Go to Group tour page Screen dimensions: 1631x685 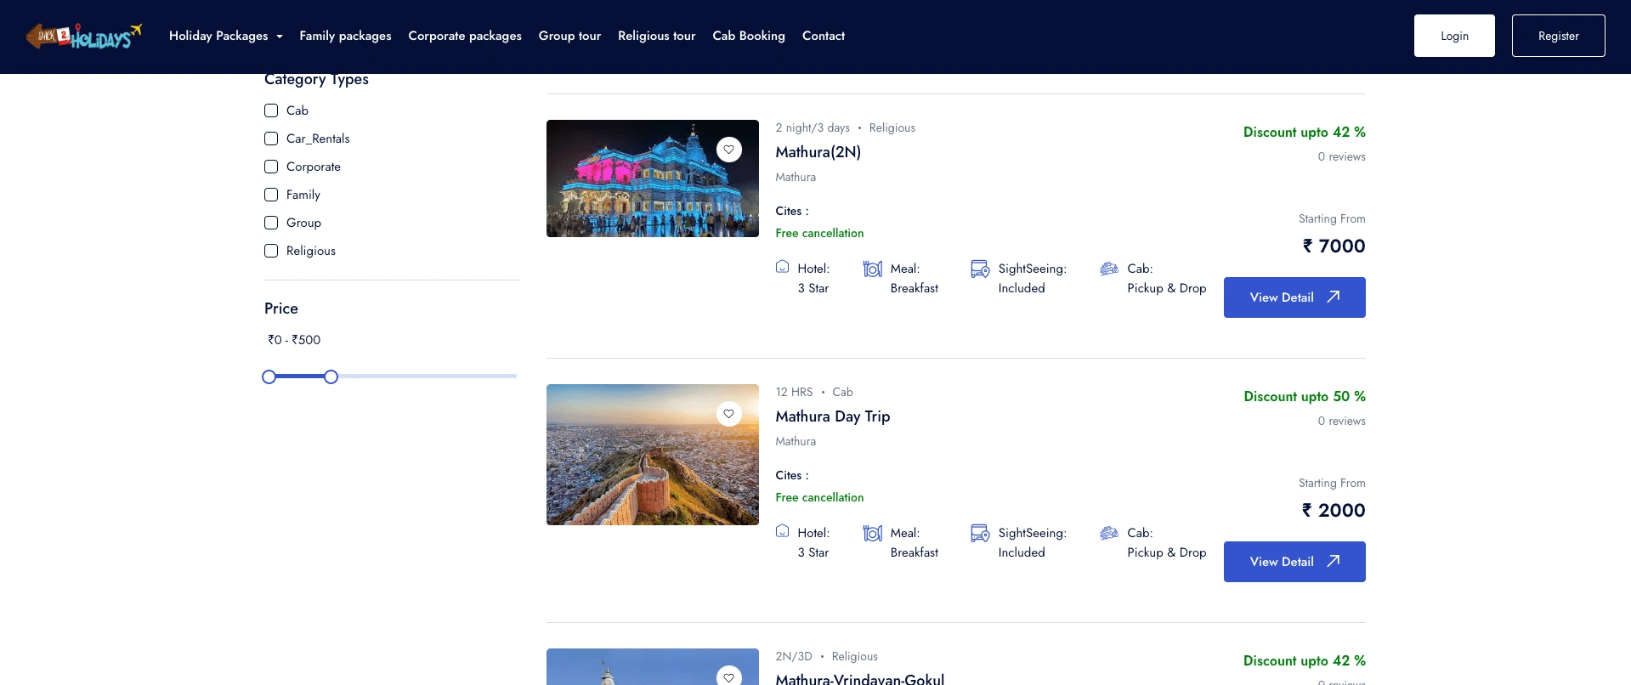(x=569, y=36)
